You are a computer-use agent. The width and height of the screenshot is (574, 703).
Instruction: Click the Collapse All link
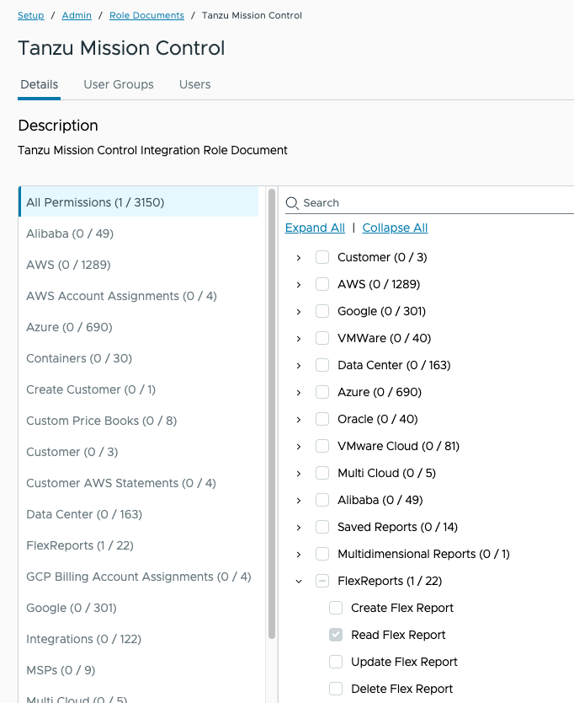(x=395, y=228)
